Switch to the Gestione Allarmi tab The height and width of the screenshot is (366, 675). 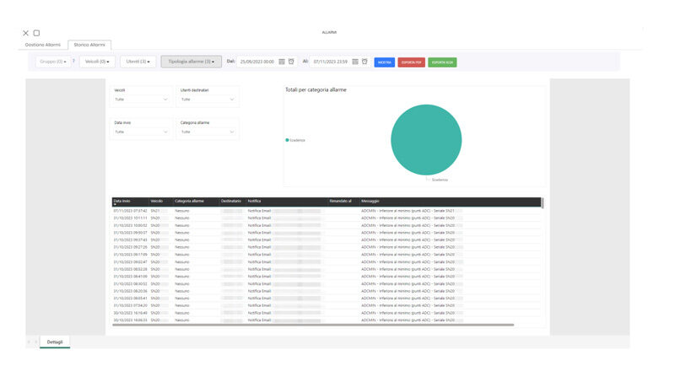[x=42, y=44]
